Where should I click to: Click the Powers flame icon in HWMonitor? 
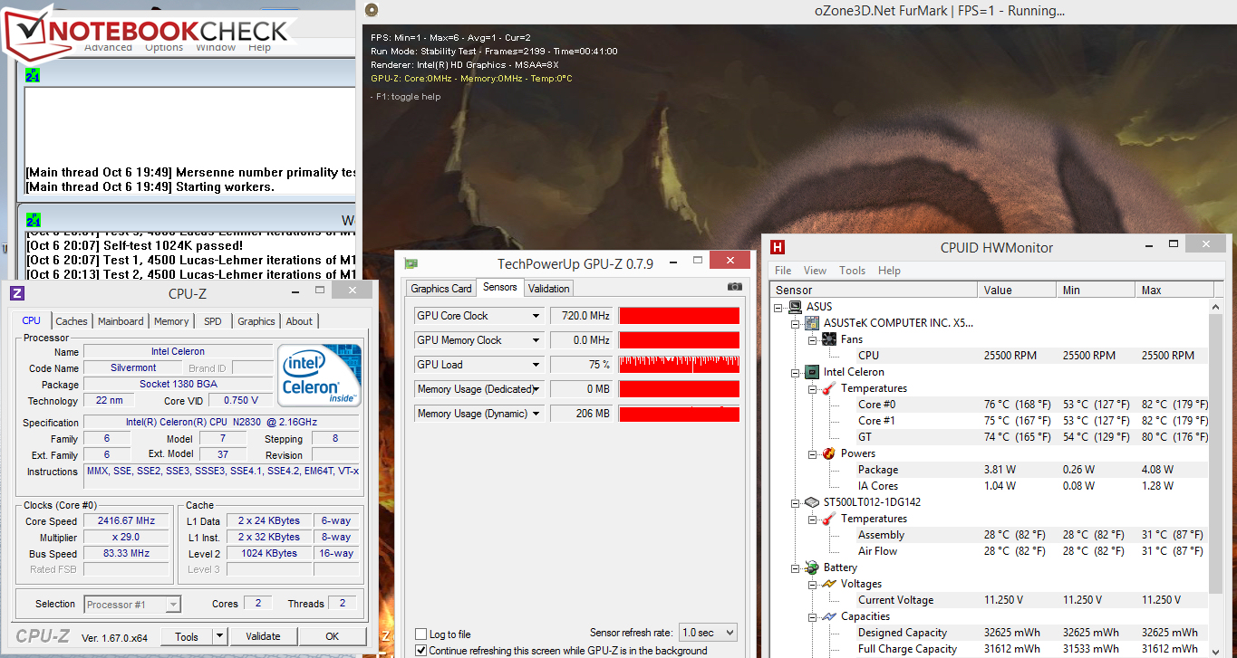tap(828, 453)
